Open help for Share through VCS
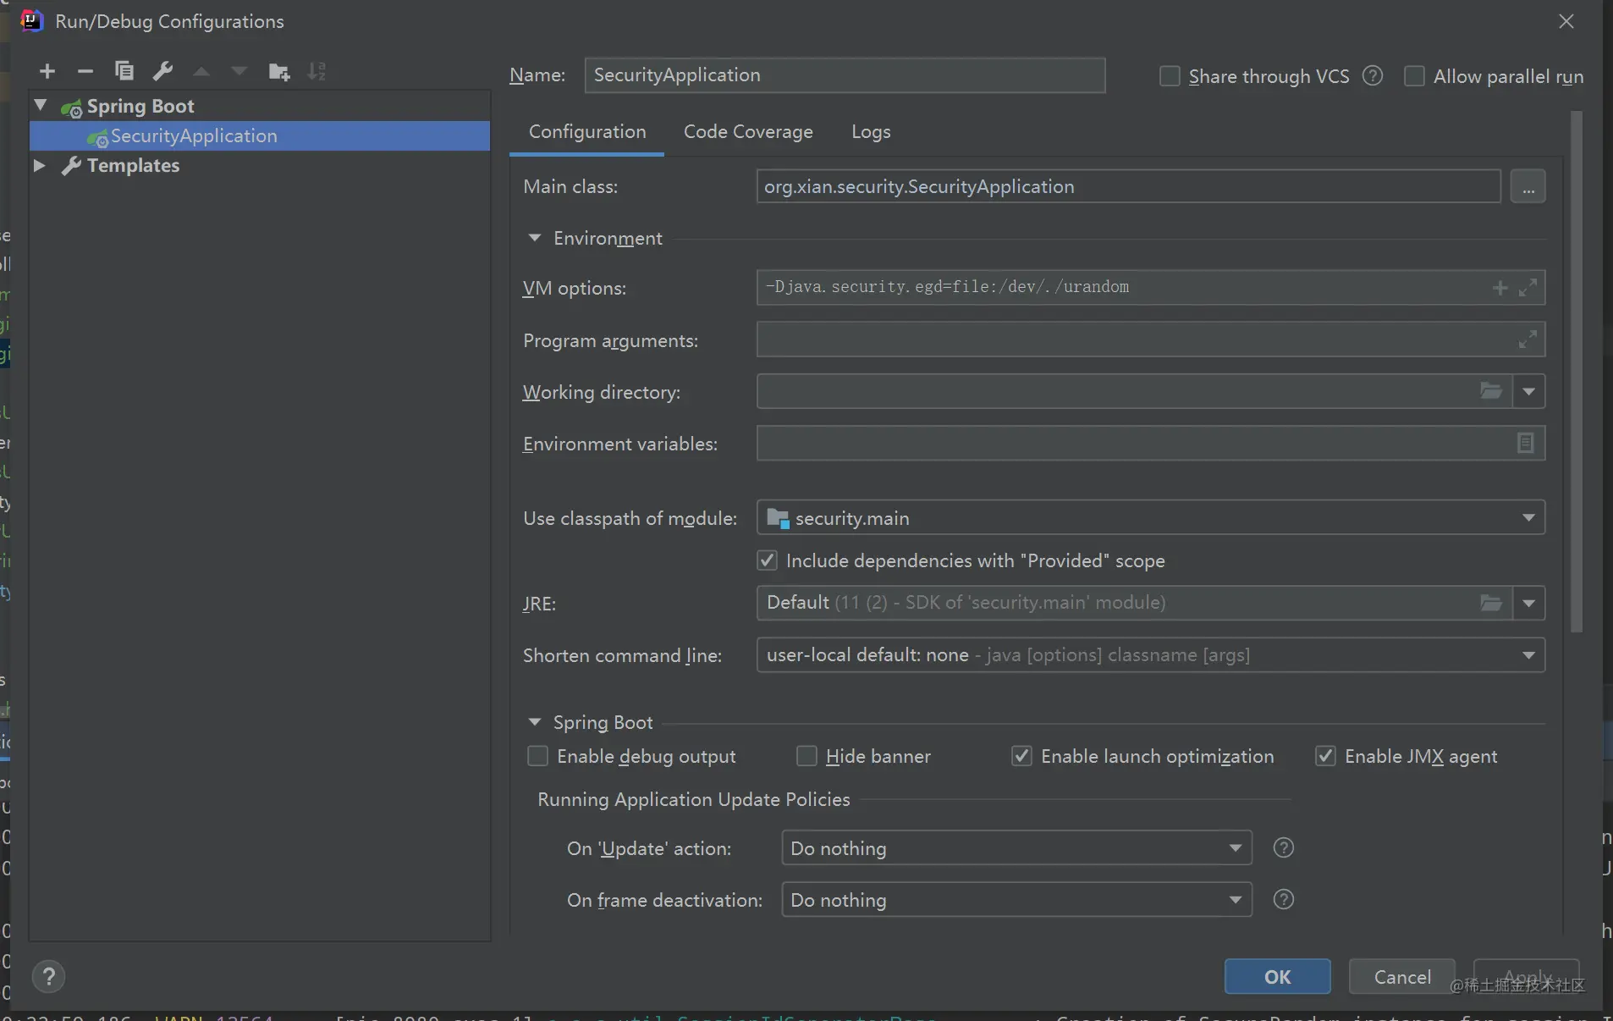The image size is (1613, 1021). (x=1373, y=76)
